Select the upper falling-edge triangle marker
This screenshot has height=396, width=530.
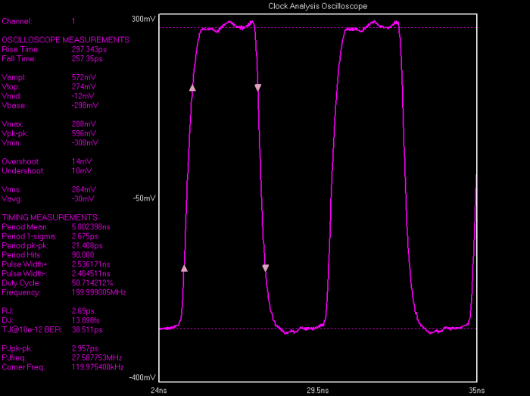point(257,88)
